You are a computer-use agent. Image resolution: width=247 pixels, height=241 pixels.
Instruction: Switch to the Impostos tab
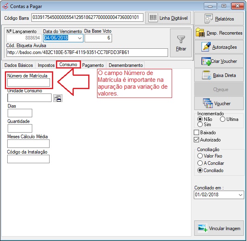click(x=46, y=65)
